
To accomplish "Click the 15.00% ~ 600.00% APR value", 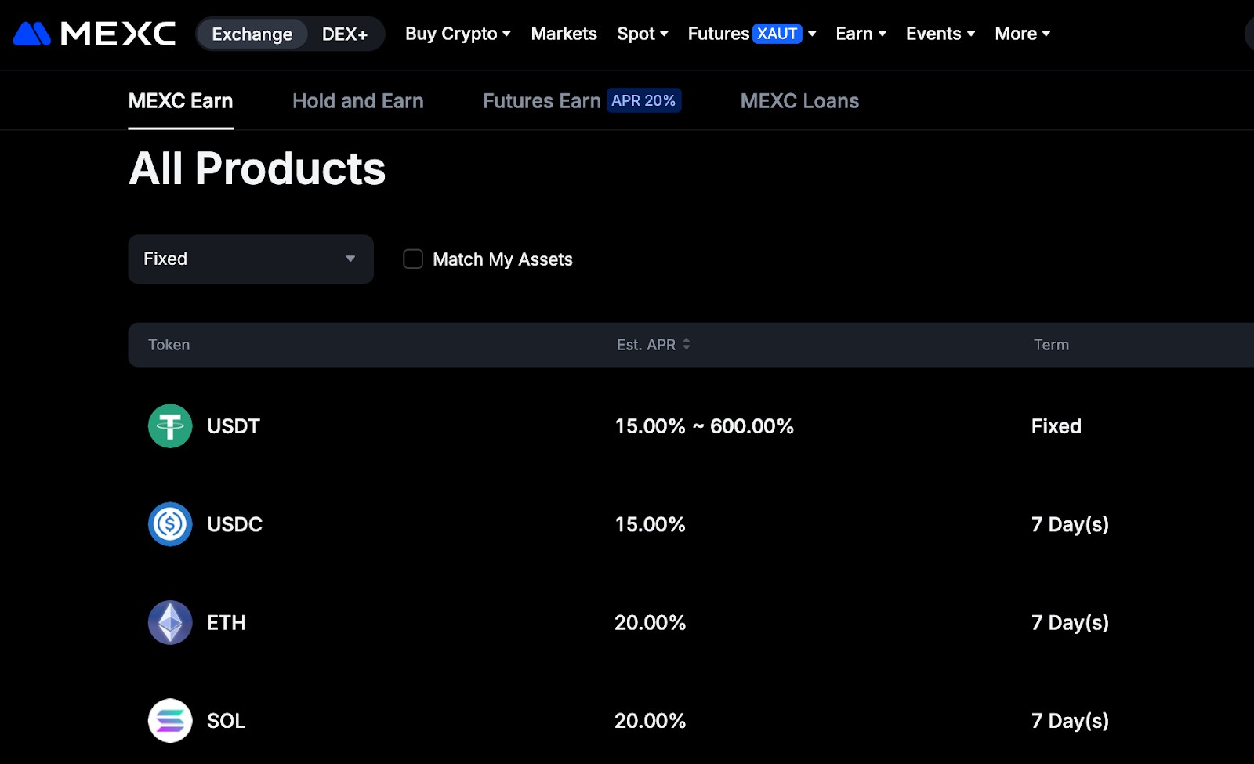I will click(x=705, y=426).
